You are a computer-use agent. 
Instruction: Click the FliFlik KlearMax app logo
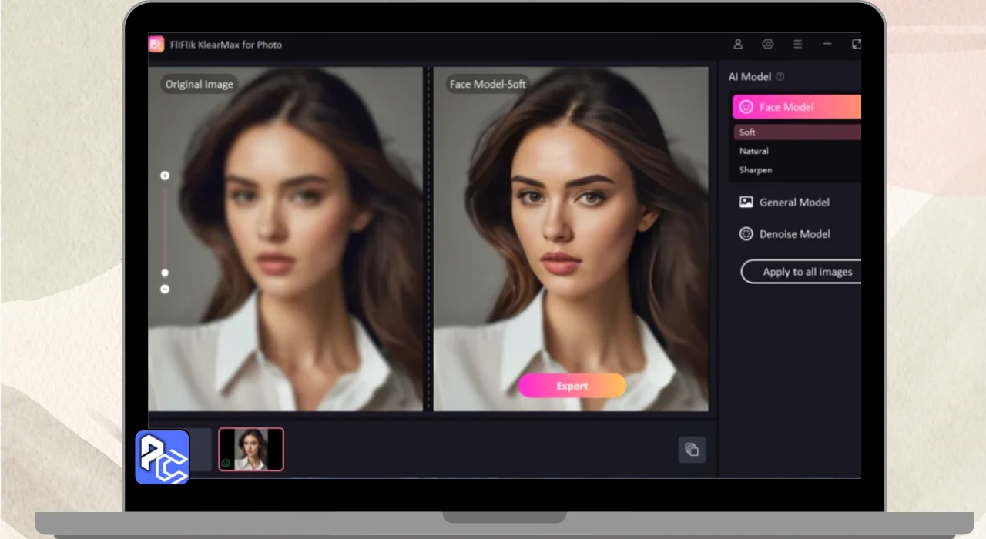[156, 45]
